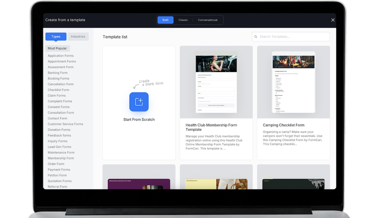Click the Camping Checklist Form title

click(284, 125)
